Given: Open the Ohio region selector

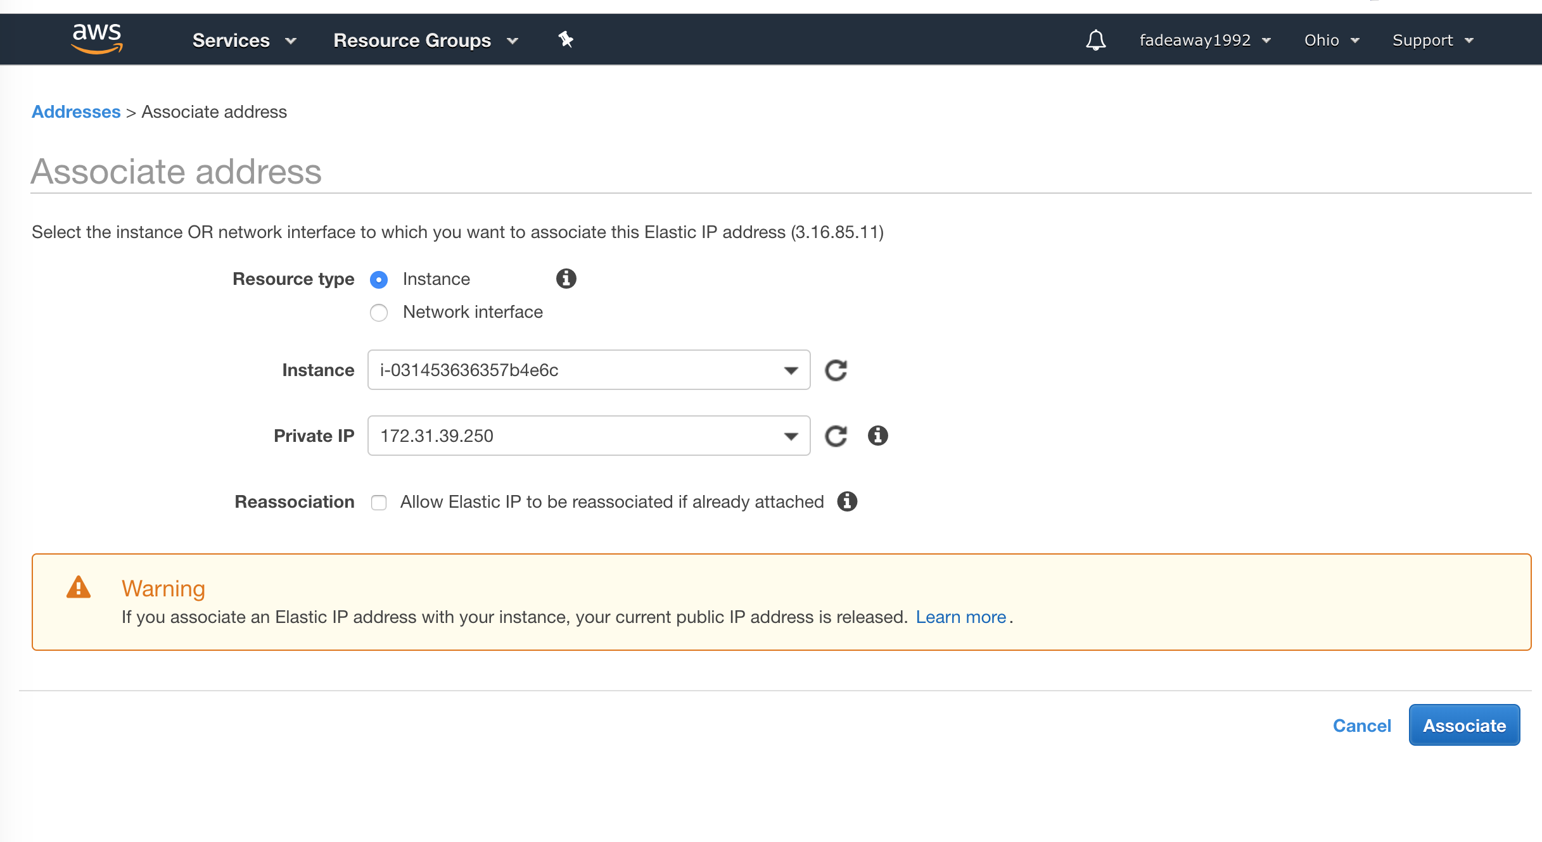Looking at the screenshot, I should point(1331,41).
